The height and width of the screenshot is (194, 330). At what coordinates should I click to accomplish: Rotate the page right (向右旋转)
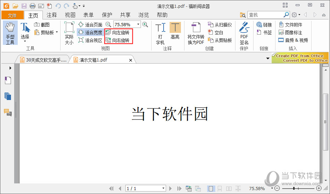click(x=118, y=40)
